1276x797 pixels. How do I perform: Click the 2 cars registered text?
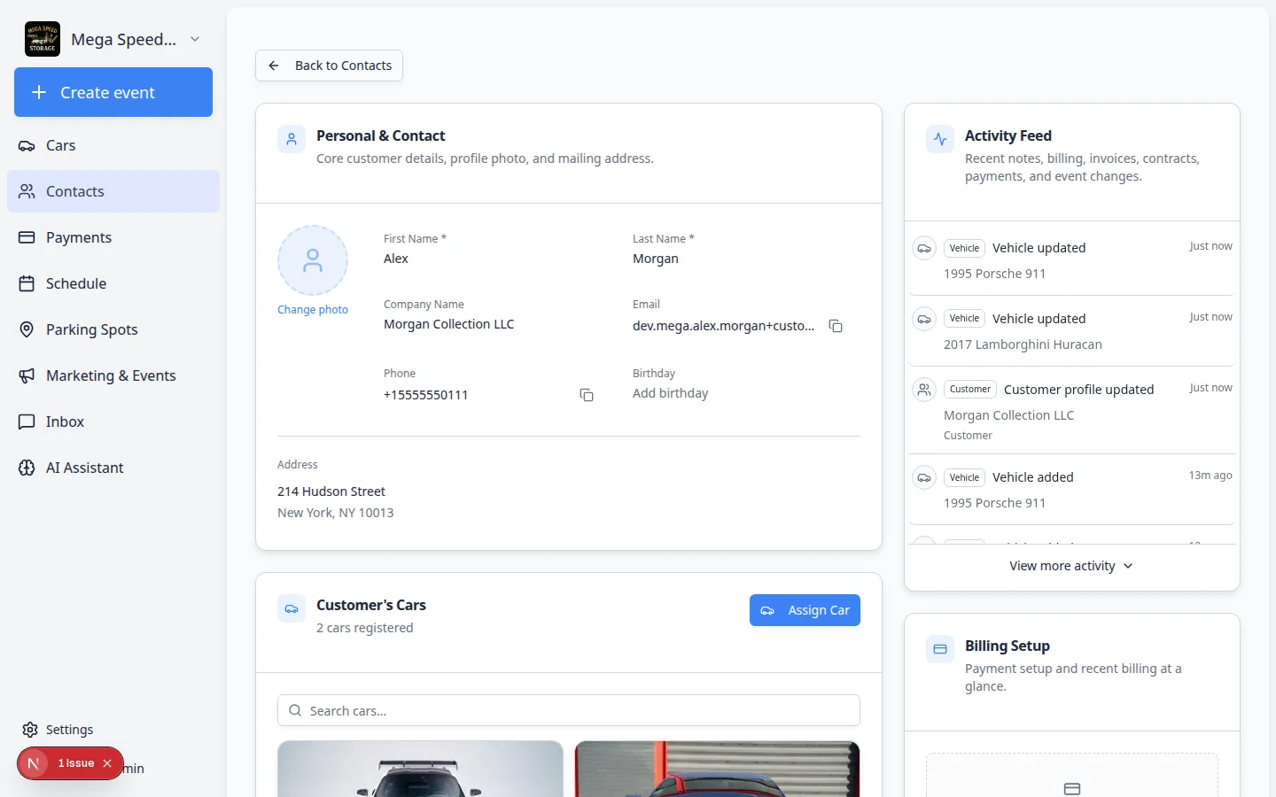tap(365, 628)
